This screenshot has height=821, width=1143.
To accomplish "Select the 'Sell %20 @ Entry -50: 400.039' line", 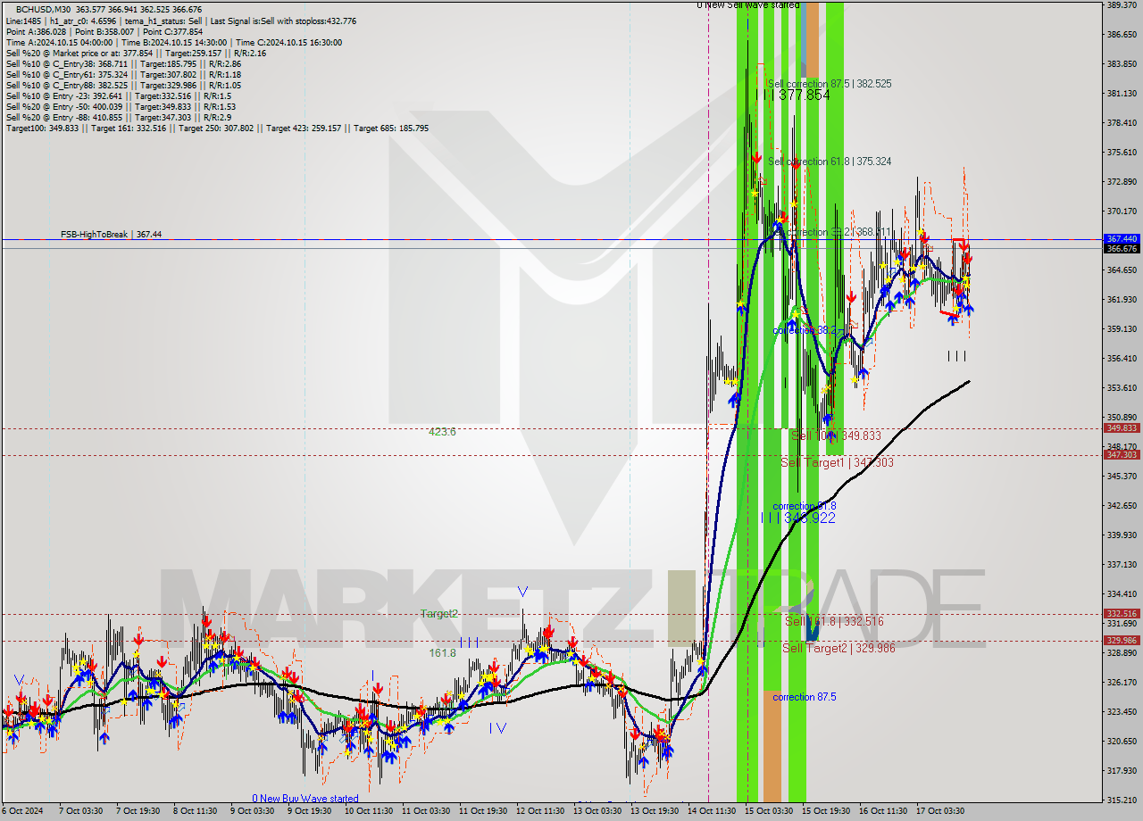I will 121,107.
